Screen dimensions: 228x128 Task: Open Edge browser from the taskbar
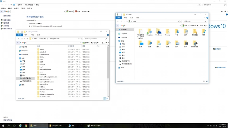[20, 125]
